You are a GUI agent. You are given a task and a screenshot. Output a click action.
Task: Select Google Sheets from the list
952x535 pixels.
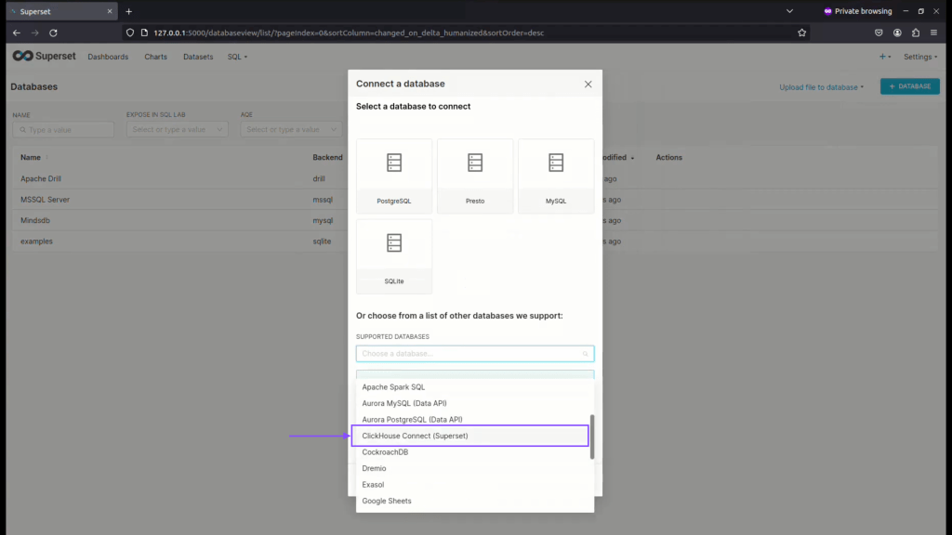(387, 502)
